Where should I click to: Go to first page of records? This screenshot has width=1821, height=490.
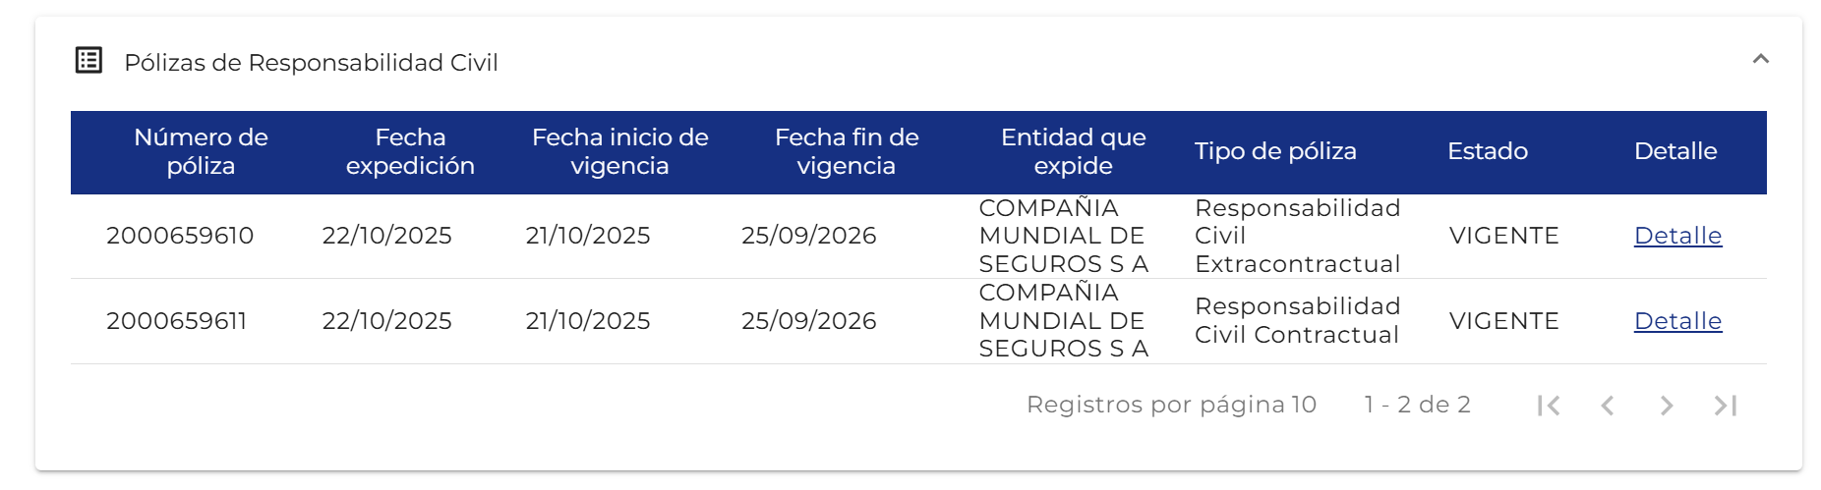pos(1549,406)
